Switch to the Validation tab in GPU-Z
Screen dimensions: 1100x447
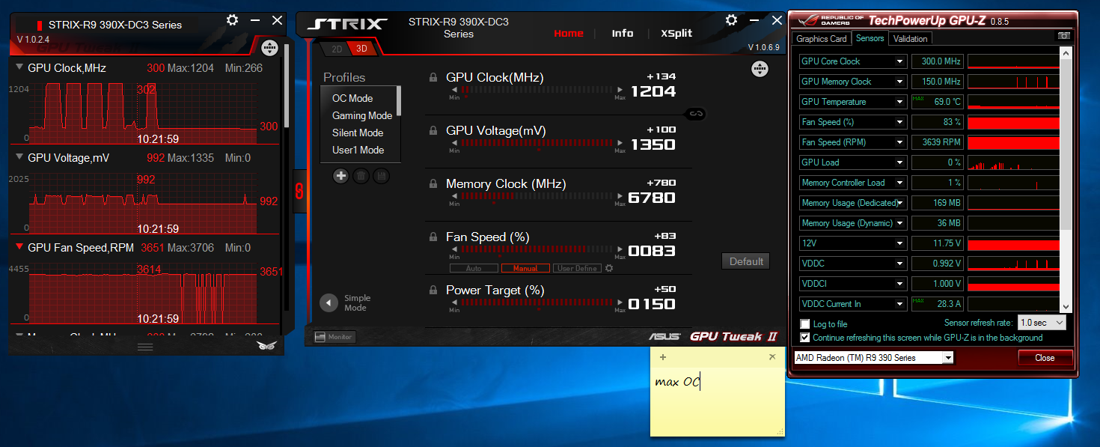tap(910, 38)
